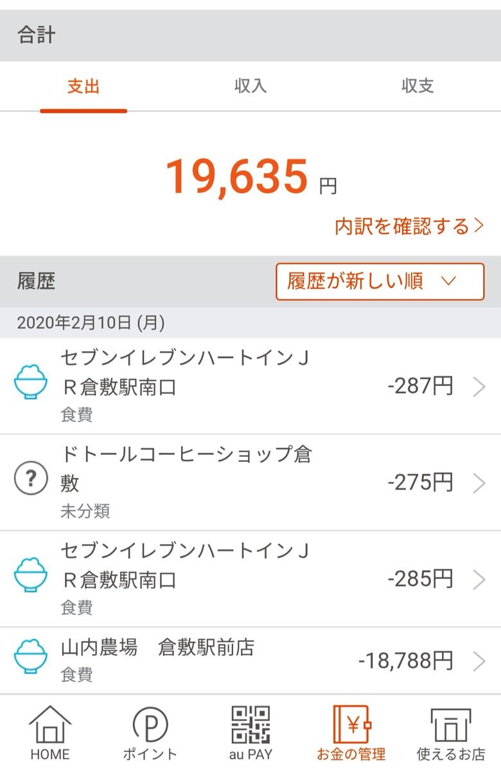Tap the rice bowl icon for -285円 entry
The image size is (501, 772).
31,574
